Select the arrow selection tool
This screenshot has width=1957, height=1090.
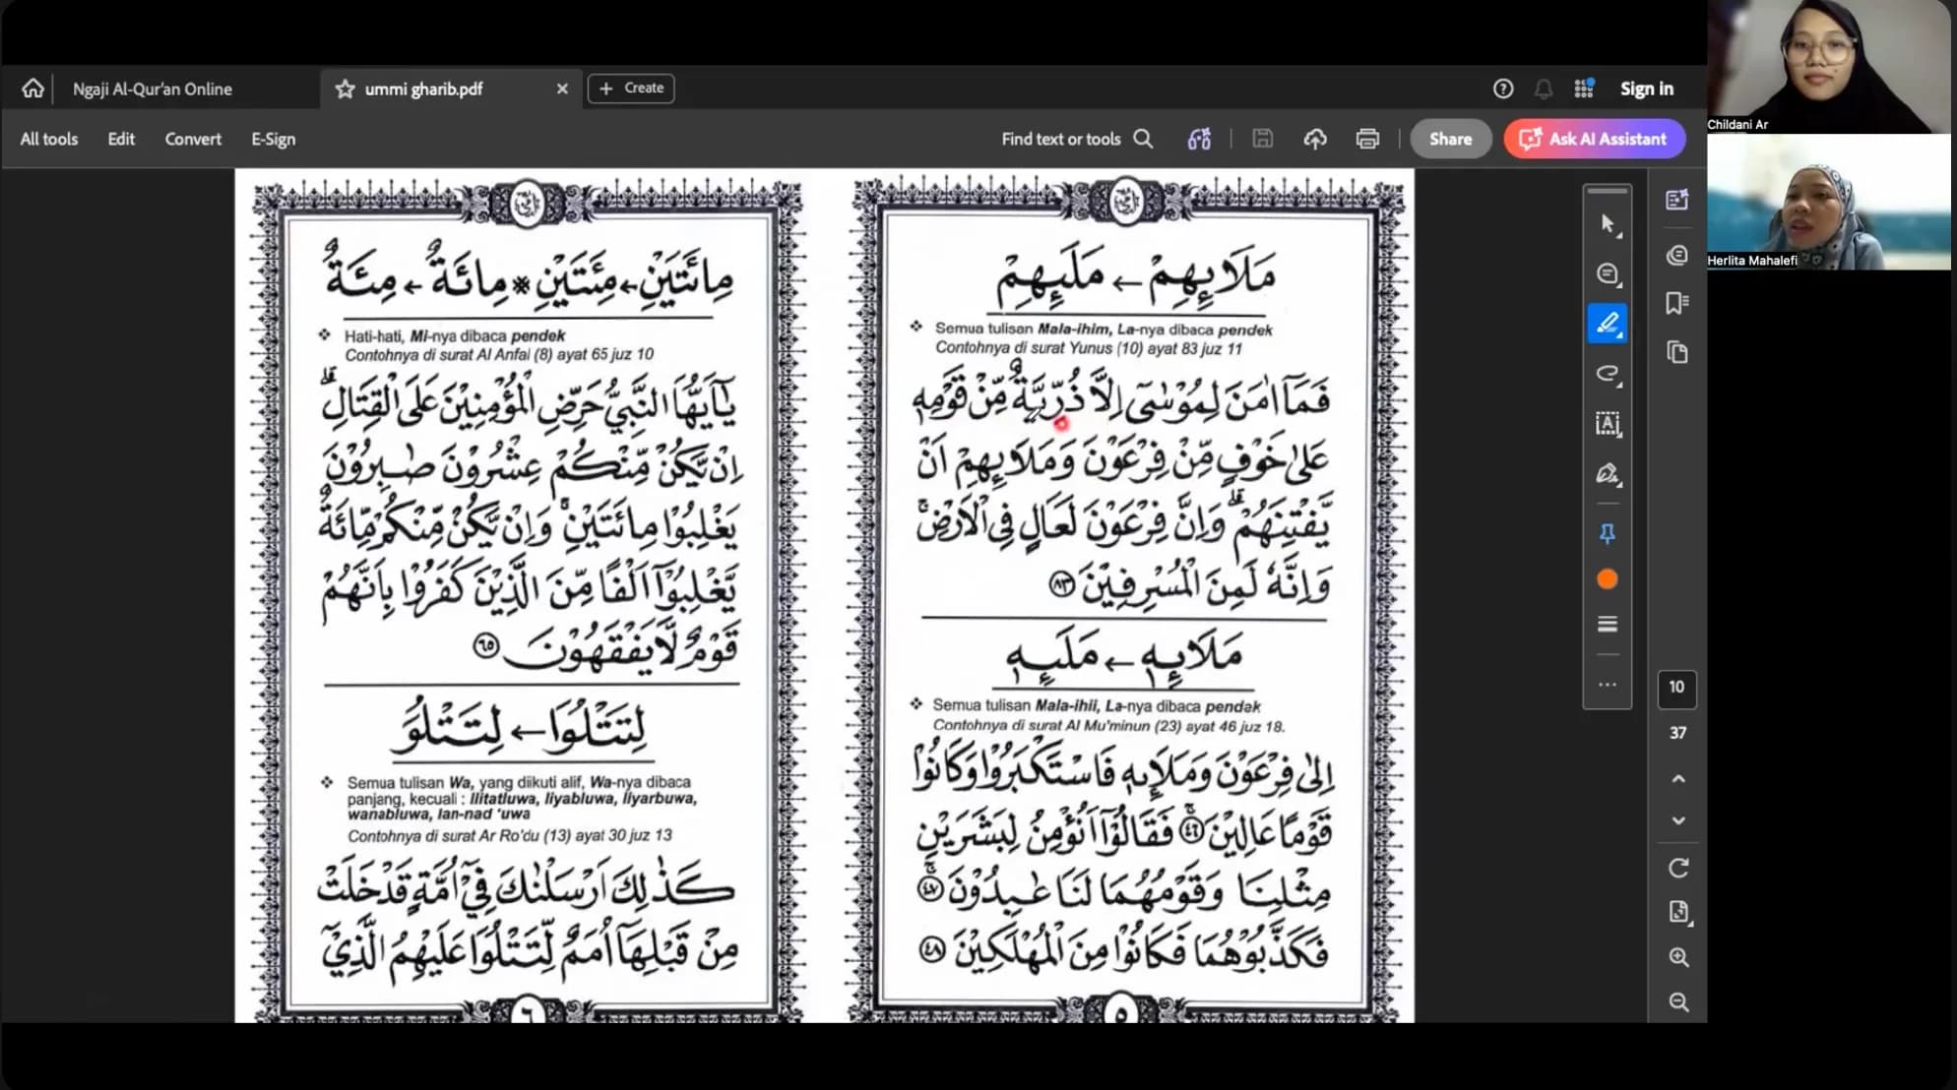[x=1607, y=224]
